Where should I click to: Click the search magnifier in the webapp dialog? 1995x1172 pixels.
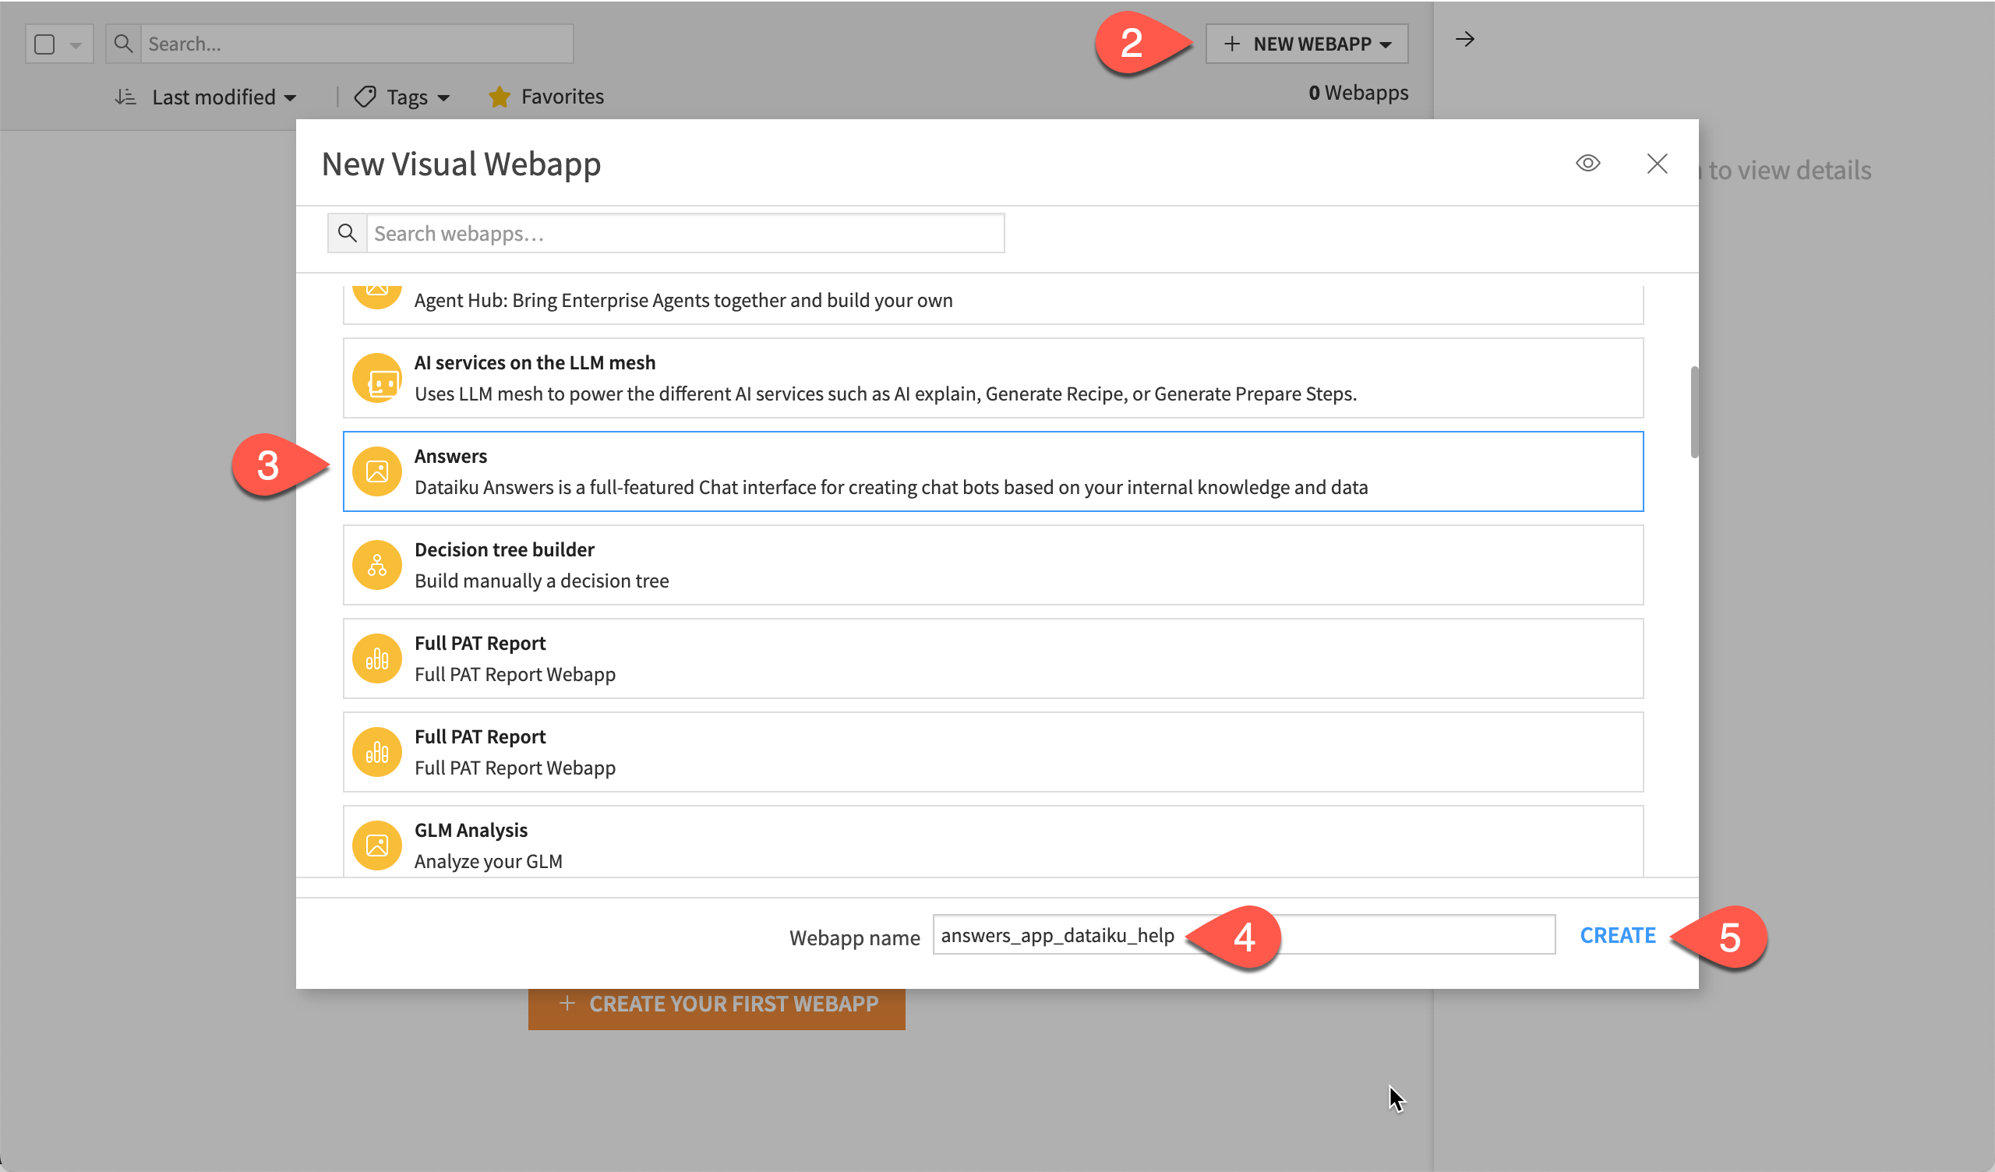[347, 233]
